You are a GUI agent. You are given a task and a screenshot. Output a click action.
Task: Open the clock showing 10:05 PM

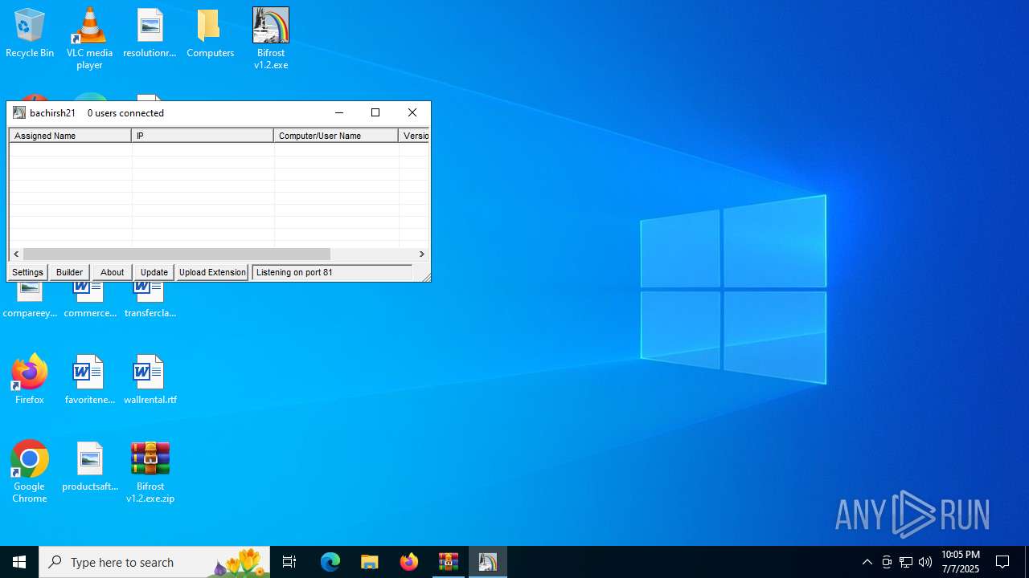coord(961,562)
